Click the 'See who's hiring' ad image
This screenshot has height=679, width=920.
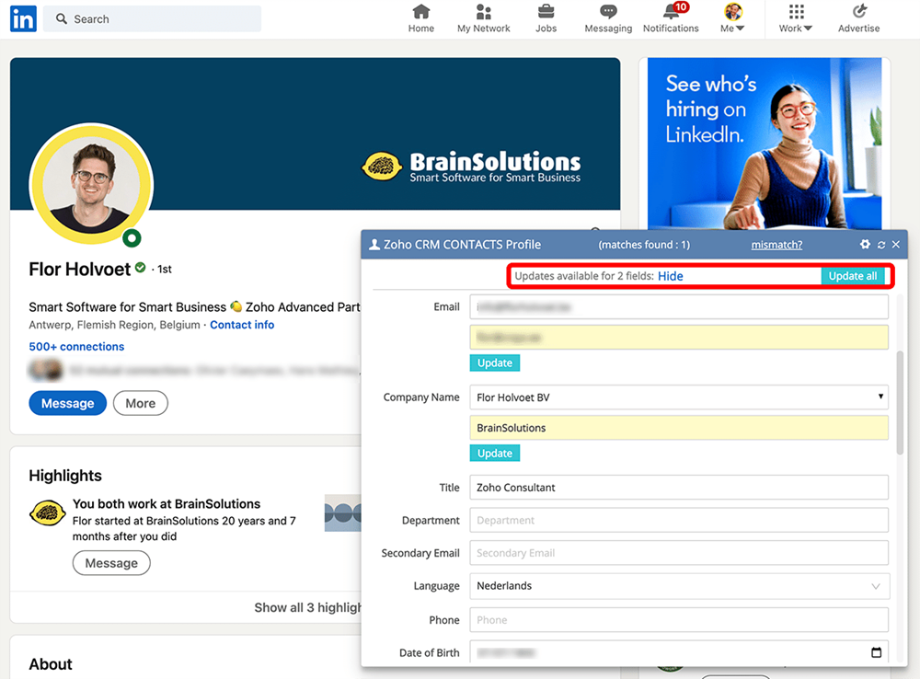[x=764, y=144]
